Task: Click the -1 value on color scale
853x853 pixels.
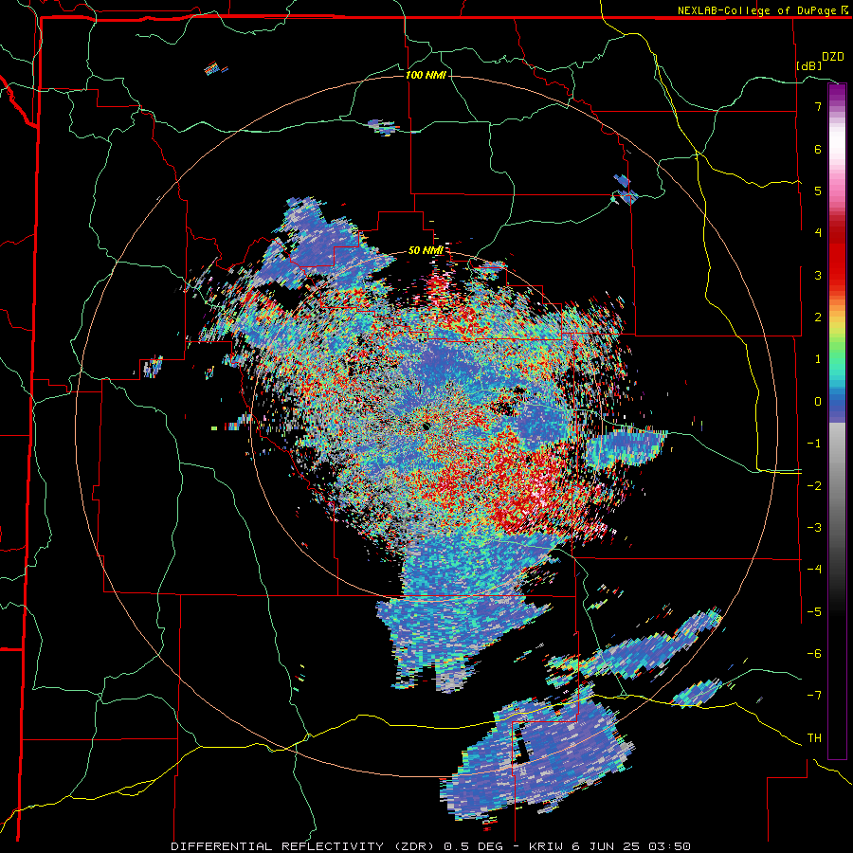Action: point(814,444)
